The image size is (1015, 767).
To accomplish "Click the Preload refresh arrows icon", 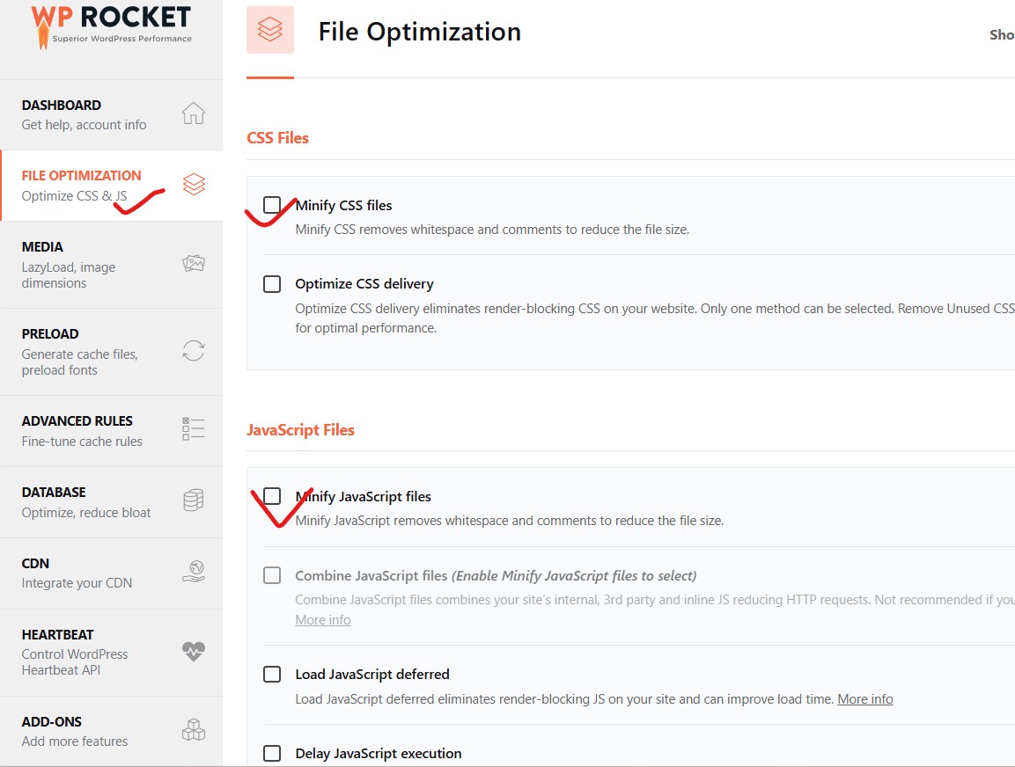I will tap(193, 351).
